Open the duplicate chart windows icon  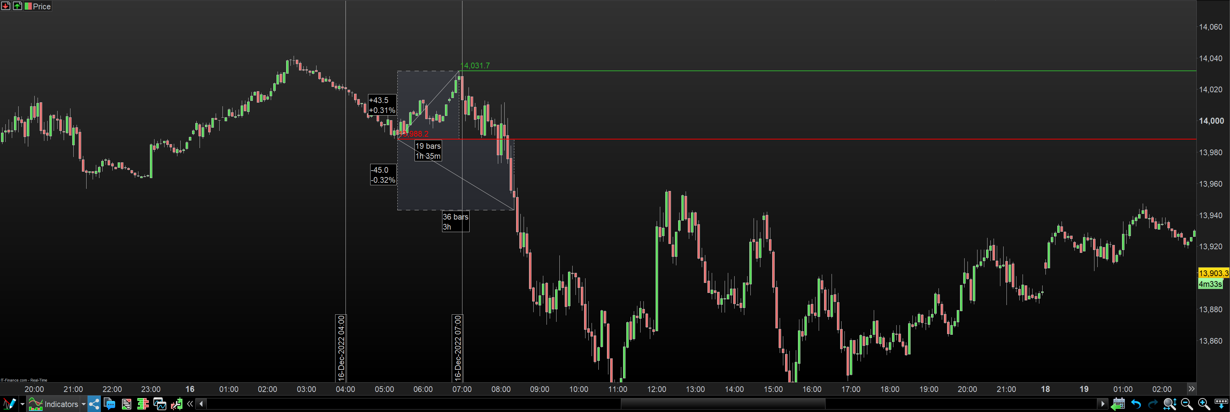click(160, 404)
